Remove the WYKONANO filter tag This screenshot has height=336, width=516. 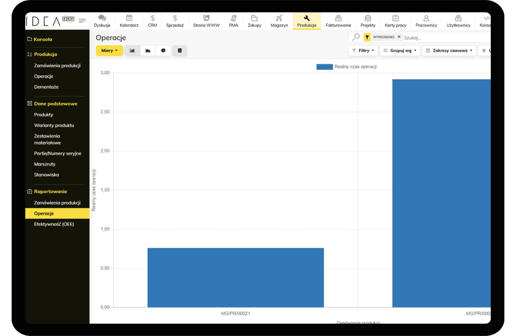click(399, 37)
